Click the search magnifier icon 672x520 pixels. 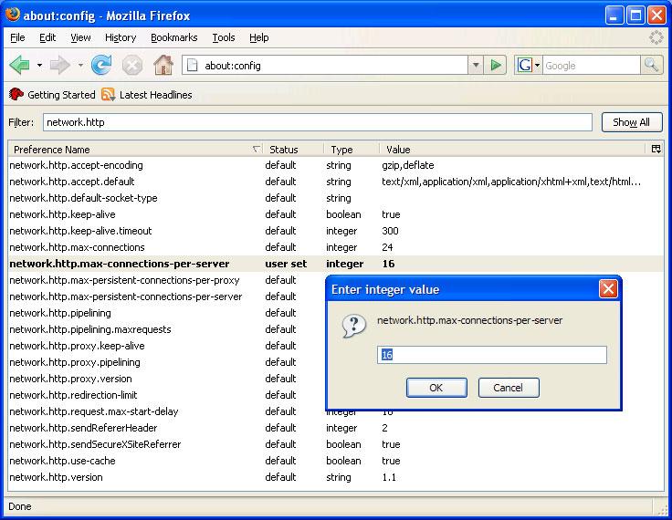coord(651,65)
